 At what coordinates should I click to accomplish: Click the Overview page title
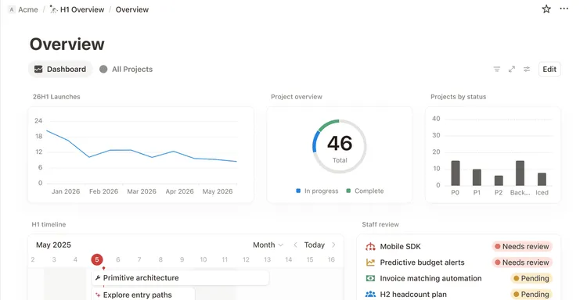click(x=67, y=44)
